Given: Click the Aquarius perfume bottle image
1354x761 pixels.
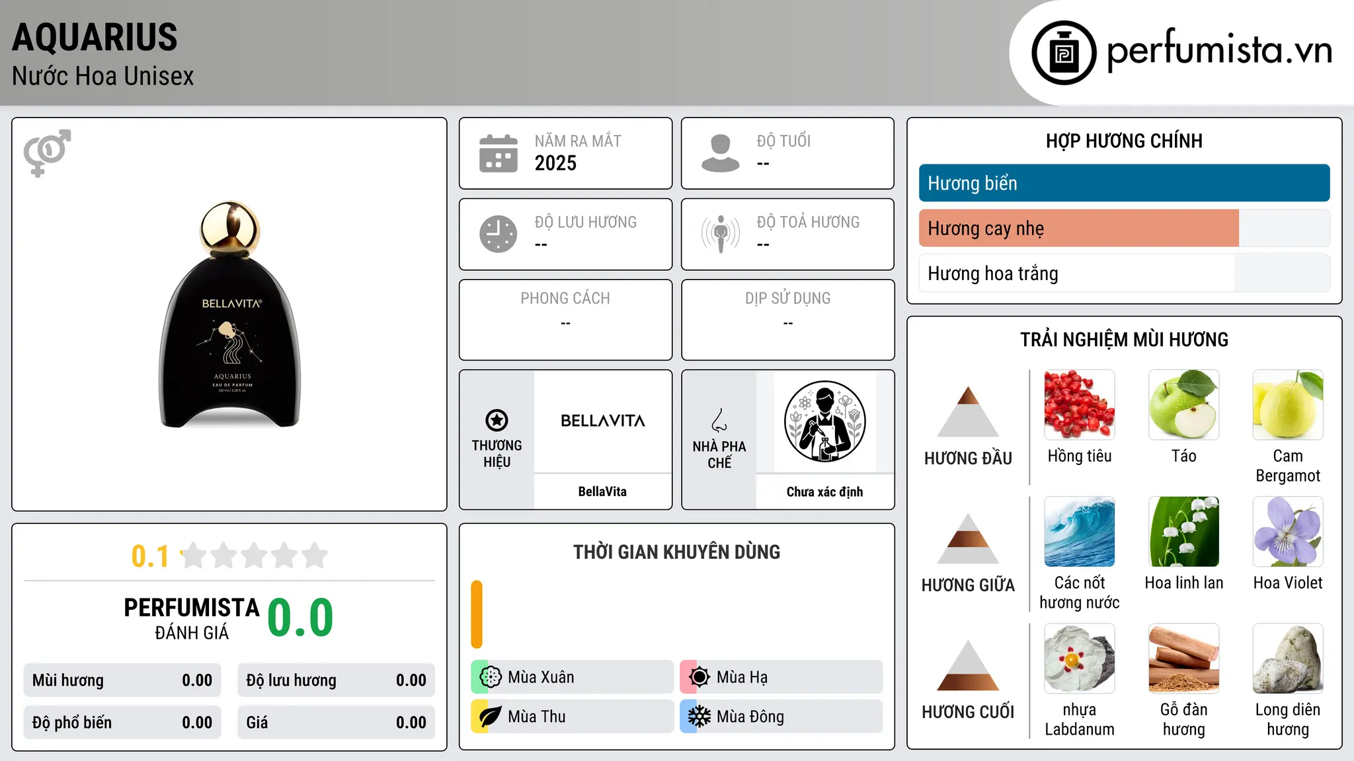Looking at the screenshot, I should click(x=230, y=314).
